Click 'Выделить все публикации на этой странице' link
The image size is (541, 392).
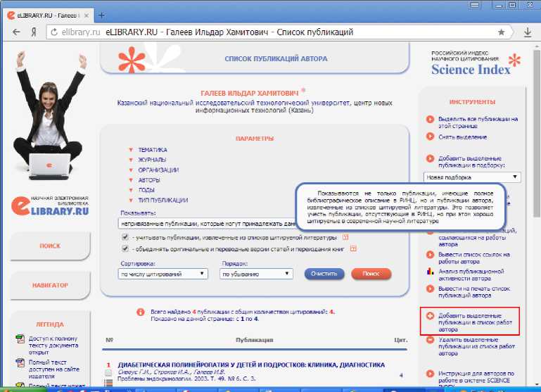pos(478,122)
